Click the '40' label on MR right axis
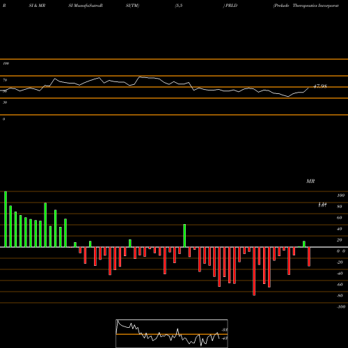The image size is (348, 348). point(340,229)
